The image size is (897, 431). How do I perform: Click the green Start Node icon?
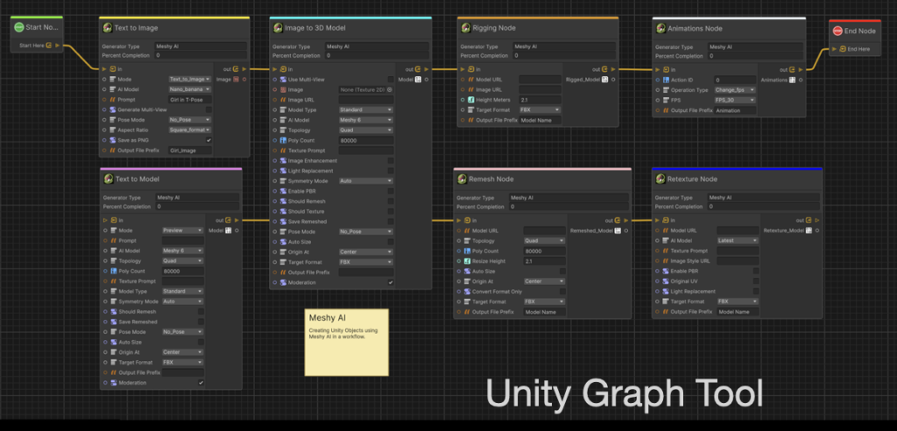18,27
